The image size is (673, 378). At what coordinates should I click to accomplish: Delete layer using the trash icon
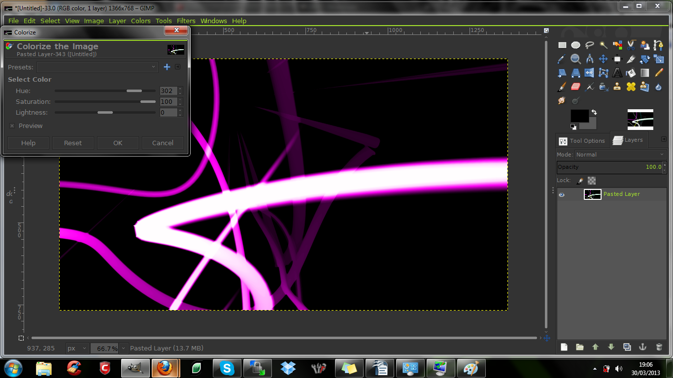point(659,347)
